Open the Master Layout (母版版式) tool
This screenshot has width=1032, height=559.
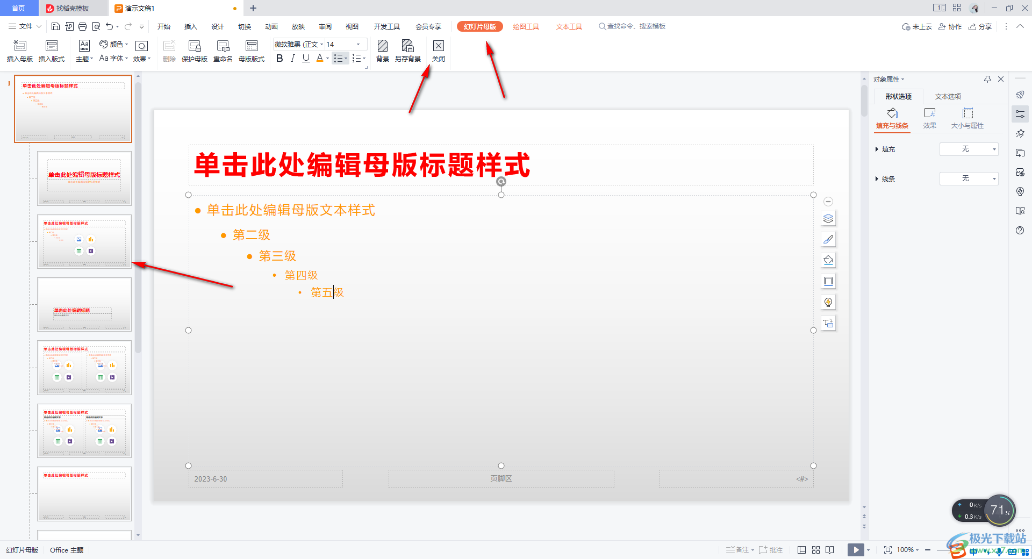pyautogui.click(x=252, y=51)
